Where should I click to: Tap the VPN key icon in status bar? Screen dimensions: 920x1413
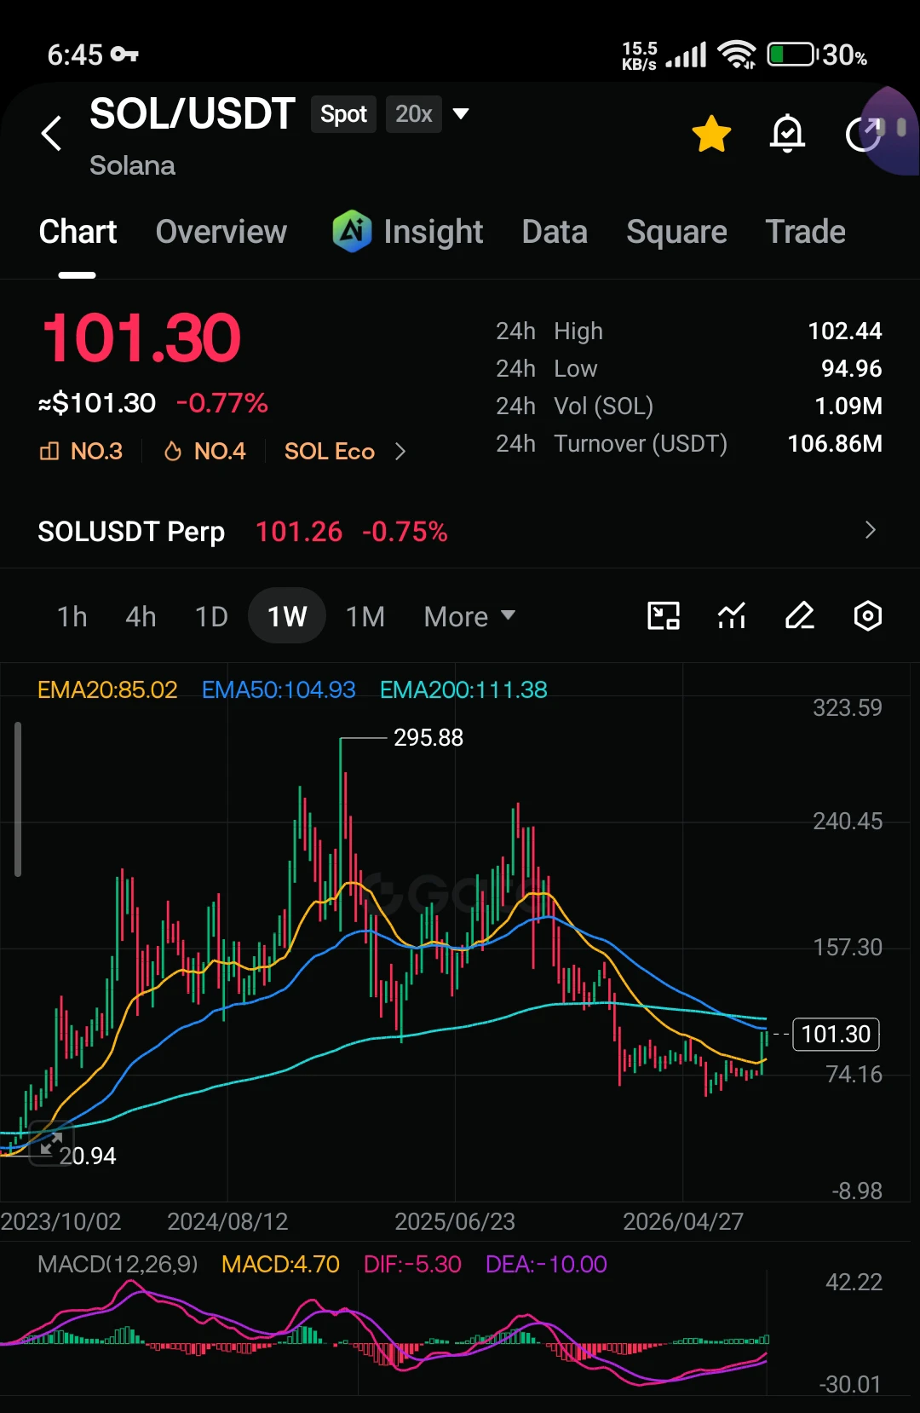(124, 55)
